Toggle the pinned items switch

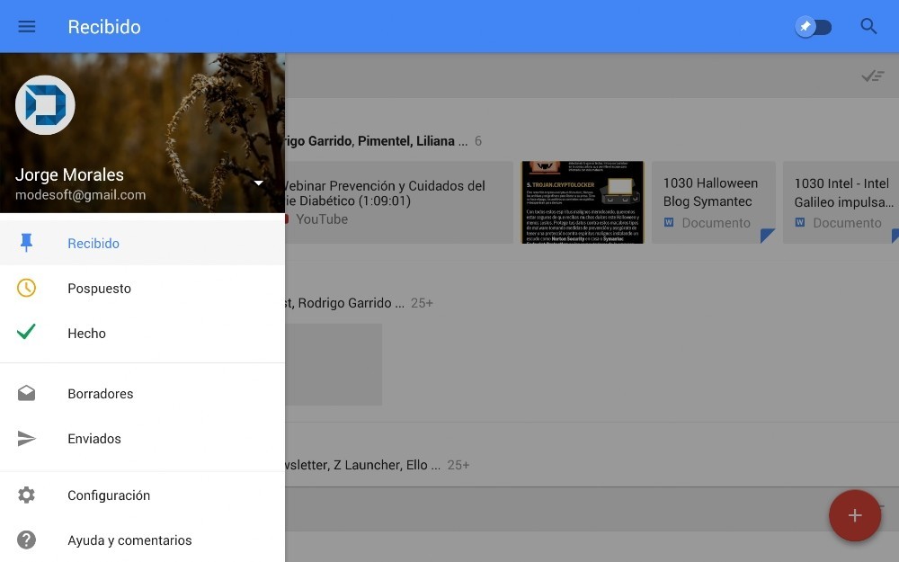(x=814, y=27)
